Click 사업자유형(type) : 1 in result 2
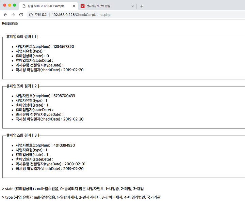The width and height of the screenshot is (245, 201). pos(31,100)
